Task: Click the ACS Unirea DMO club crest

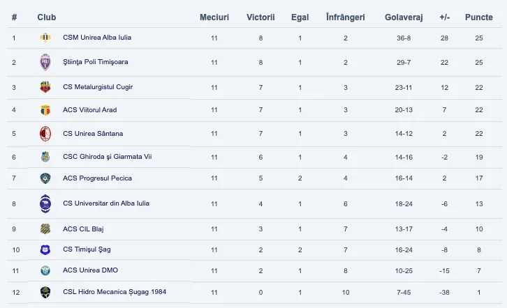Action: (x=45, y=270)
